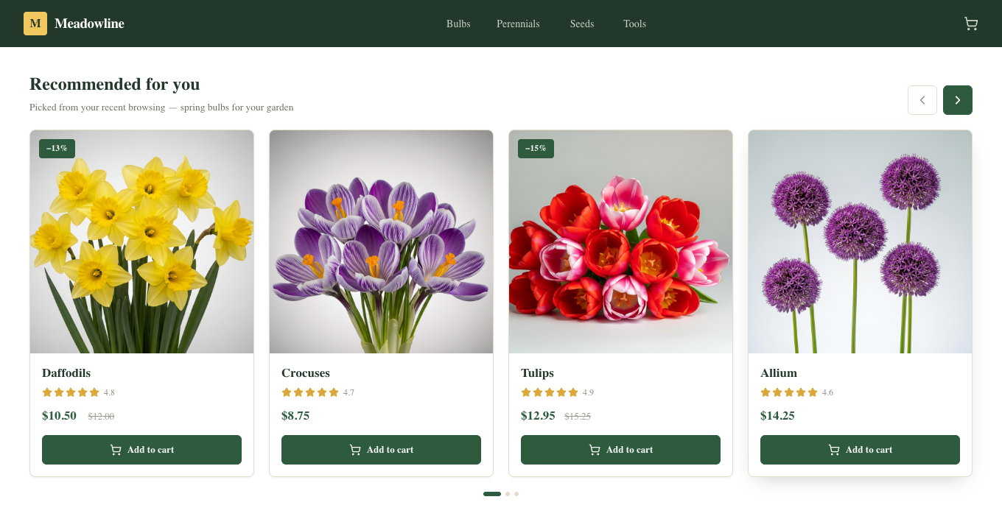
Task: Open the Tulips product photo
Action: coord(620,242)
